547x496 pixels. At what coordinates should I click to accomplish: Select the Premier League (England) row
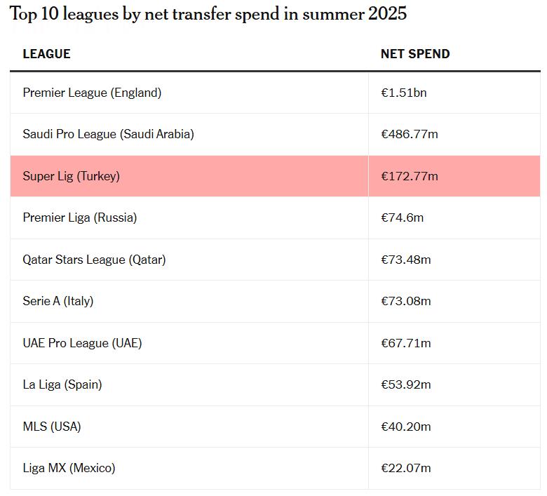[x=92, y=93]
